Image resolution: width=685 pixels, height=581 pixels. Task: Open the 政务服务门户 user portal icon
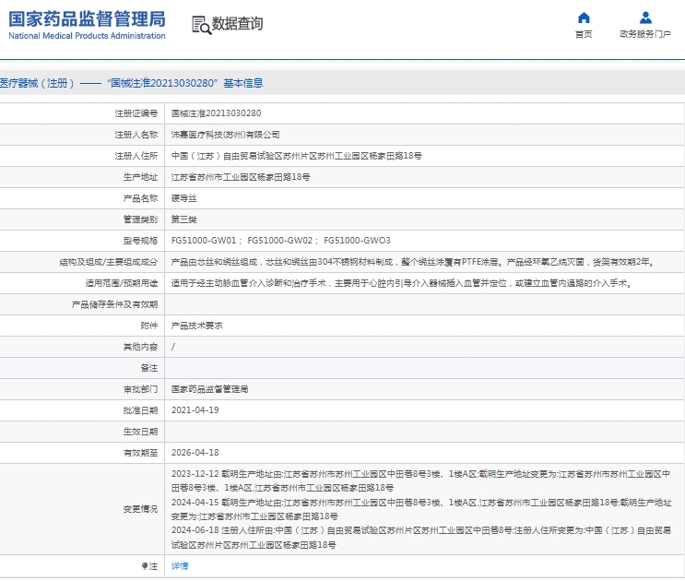(x=645, y=18)
